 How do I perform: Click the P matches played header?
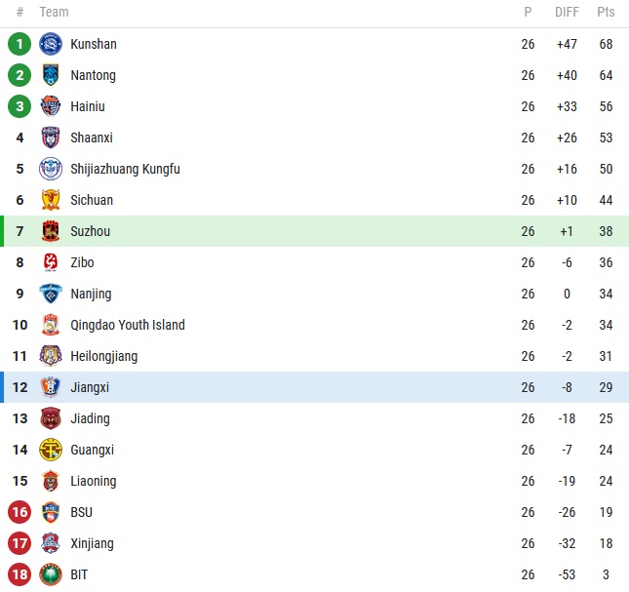[x=528, y=12]
